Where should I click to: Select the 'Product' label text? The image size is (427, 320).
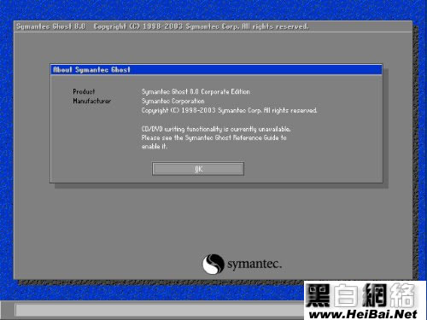pyautogui.click(x=84, y=91)
